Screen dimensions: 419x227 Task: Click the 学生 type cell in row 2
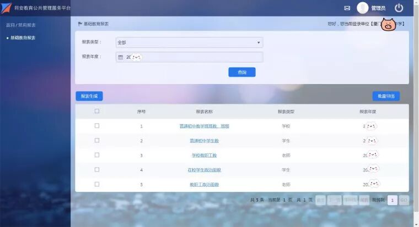(286, 141)
